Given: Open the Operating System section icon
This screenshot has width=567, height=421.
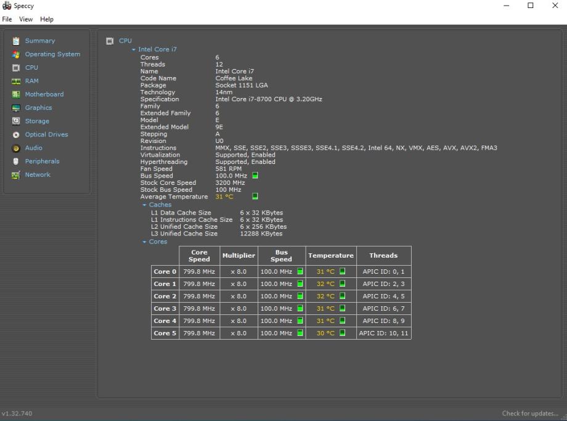Looking at the screenshot, I should pos(17,54).
